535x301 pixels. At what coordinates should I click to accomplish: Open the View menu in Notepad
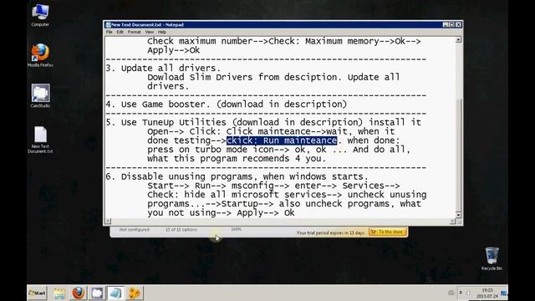point(149,32)
